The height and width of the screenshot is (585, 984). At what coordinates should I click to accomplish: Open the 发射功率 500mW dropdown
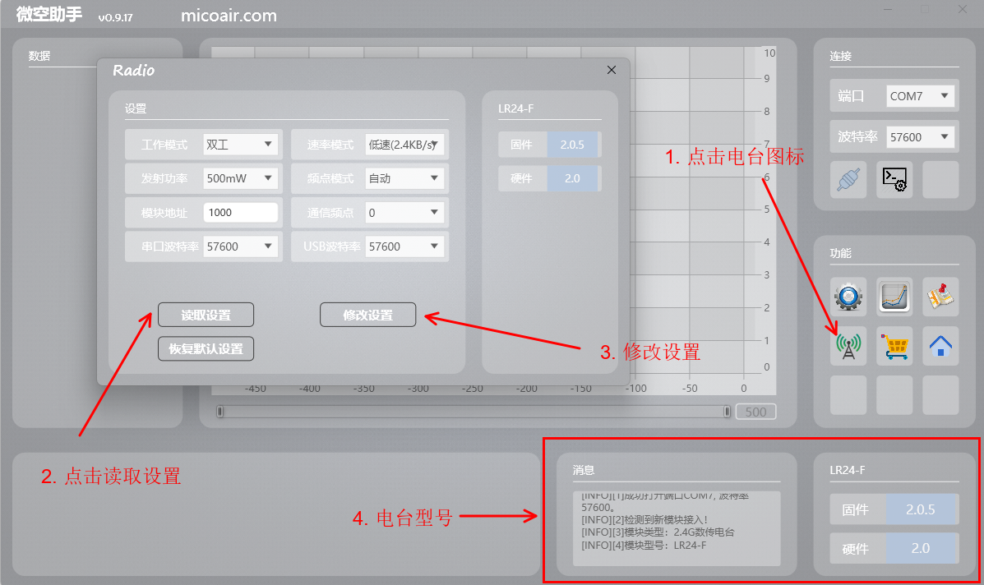click(x=240, y=178)
